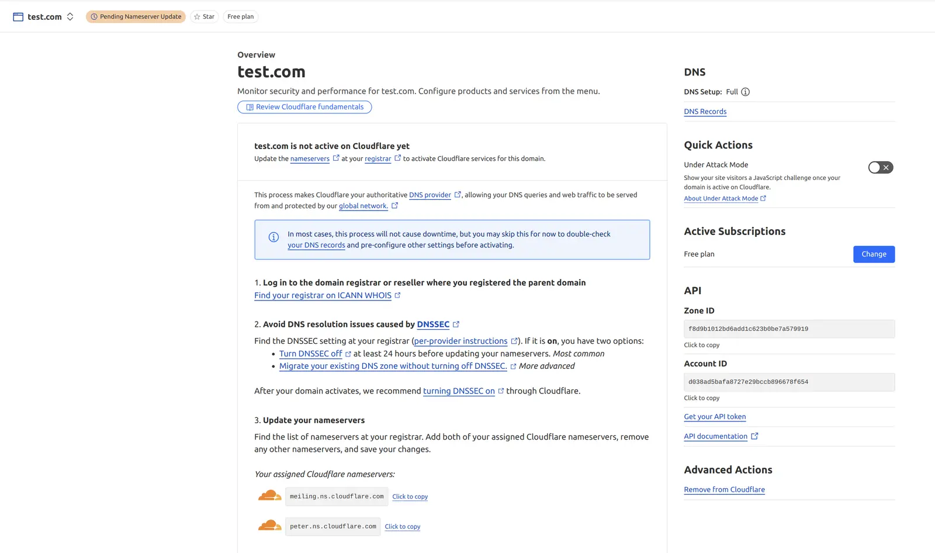Open the DNSSEC heading link

[x=433, y=324]
